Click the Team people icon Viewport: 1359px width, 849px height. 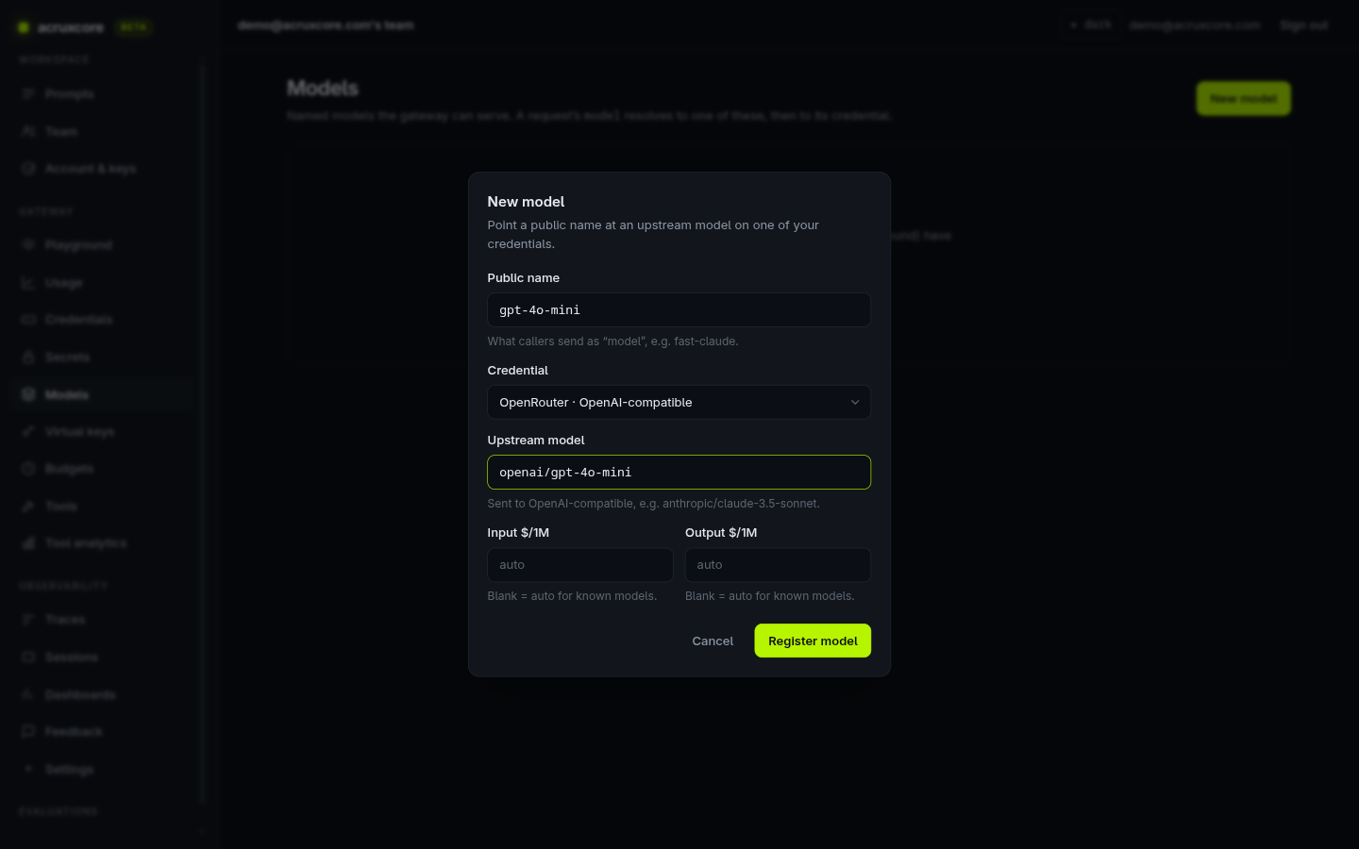(x=28, y=131)
